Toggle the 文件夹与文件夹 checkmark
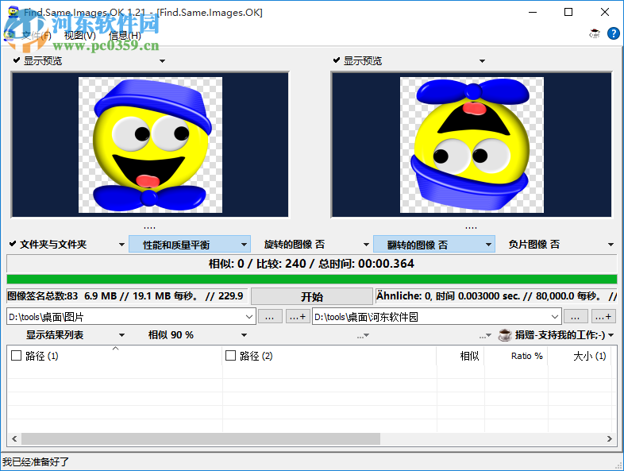This screenshot has height=471, width=624. pos(13,244)
